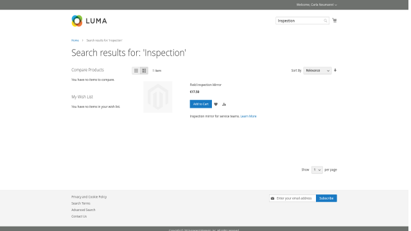Screen dimensions: 411x231
Task: Open Welcome, Carla Neumann account dropdown
Action: (x=317, y=4)
